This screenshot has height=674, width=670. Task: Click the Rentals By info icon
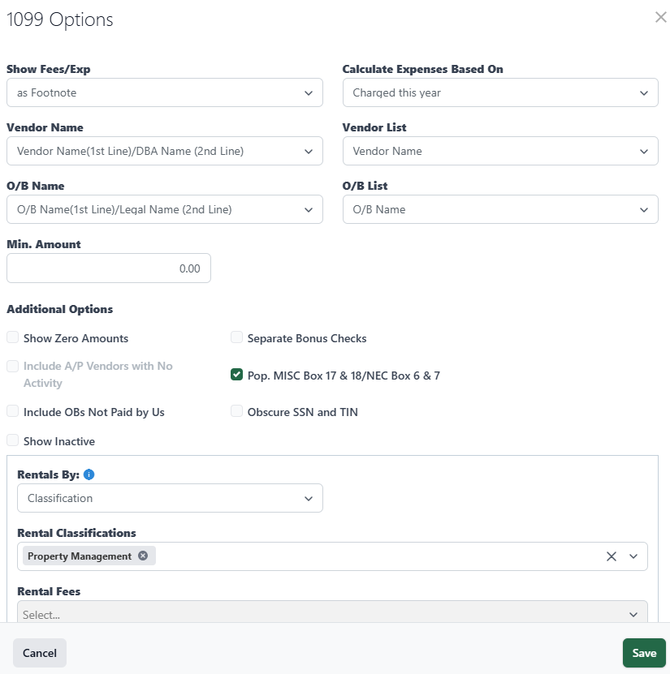tap(89, 474)
